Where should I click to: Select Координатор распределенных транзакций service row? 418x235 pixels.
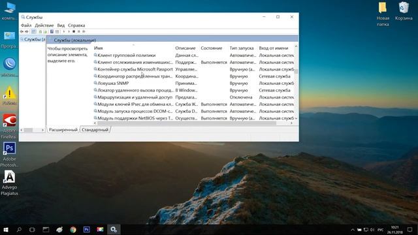[193, 76]
